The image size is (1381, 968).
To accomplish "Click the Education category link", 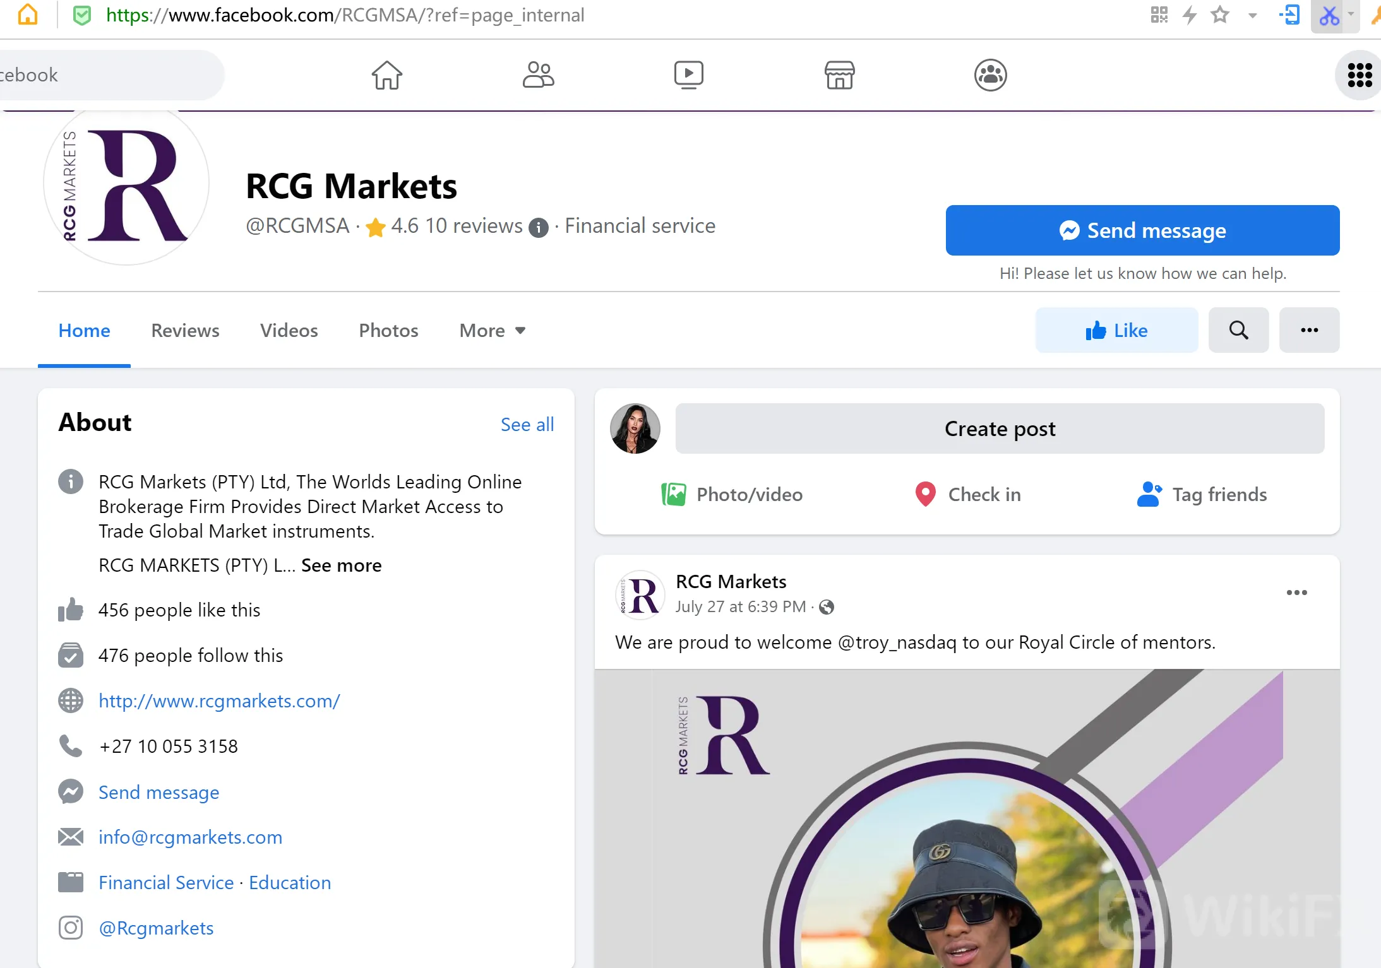I will pyautogui.click(x=290, y=883).
